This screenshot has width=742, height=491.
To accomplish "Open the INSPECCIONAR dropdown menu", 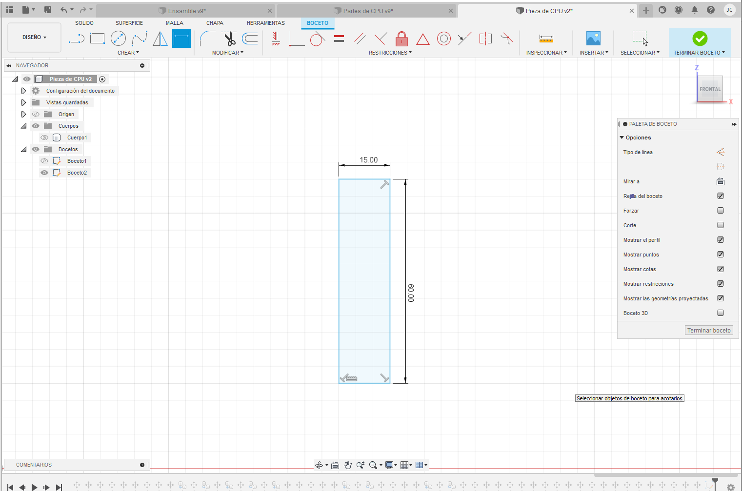I will click(546, 53).
